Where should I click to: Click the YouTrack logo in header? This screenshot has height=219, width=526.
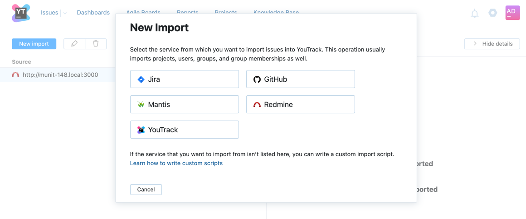(x=21, y=13)
